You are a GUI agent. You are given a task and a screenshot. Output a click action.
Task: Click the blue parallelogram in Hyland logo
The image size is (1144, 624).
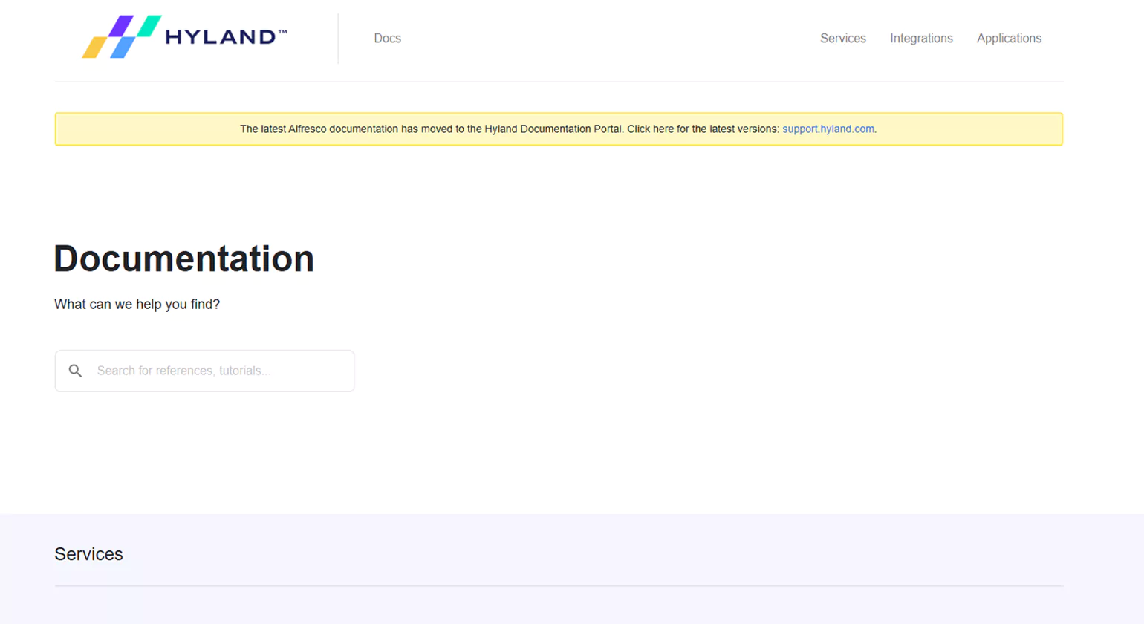click(x=123, y=48)
